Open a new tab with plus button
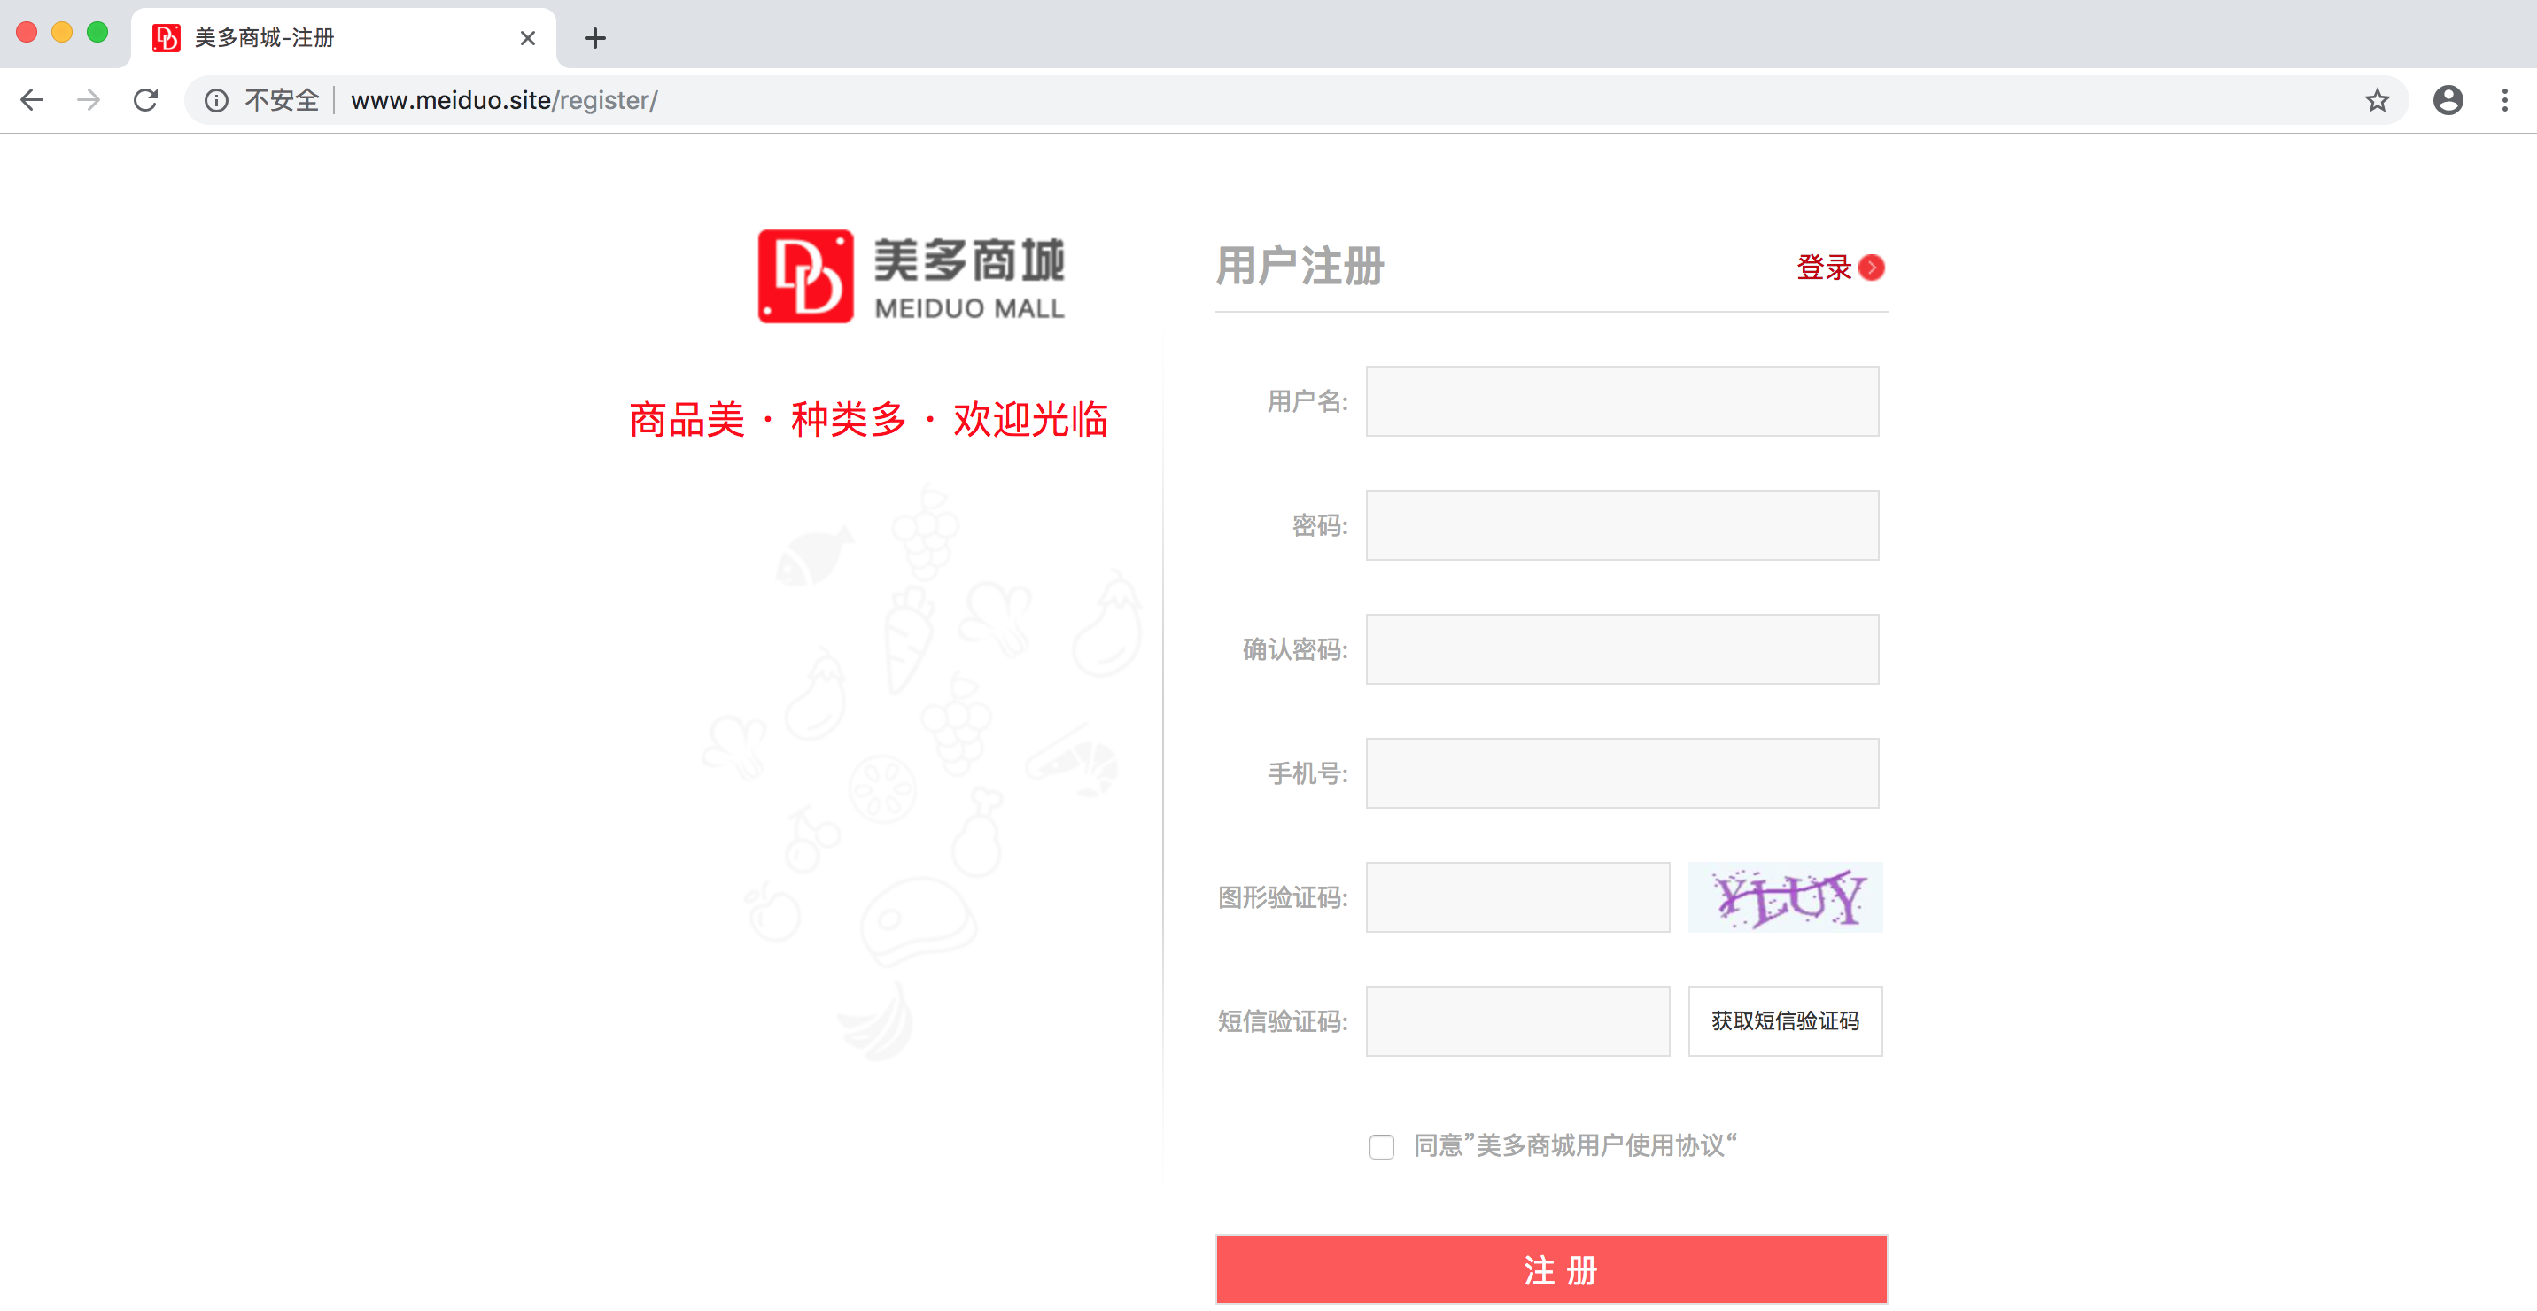Screen dimensions: 2537x1311 (595, 38)
